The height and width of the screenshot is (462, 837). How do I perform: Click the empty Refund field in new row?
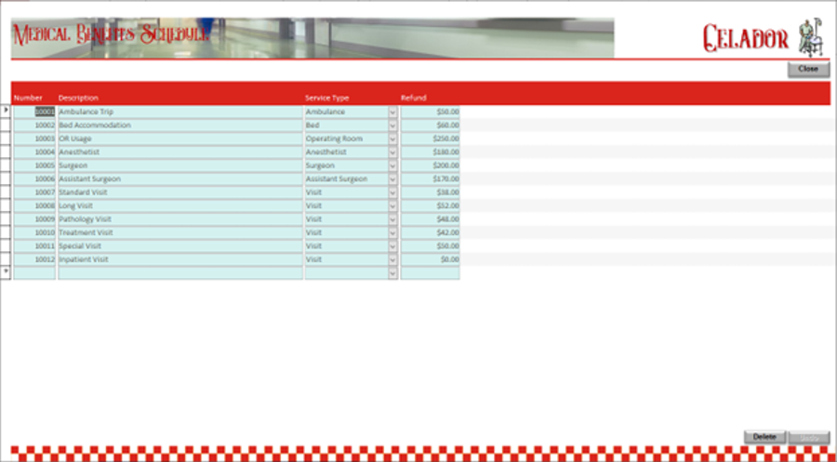[431, 273]
